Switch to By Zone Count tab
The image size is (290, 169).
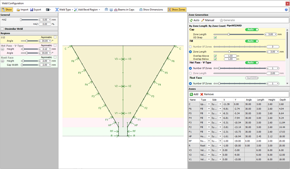point(217,26)
